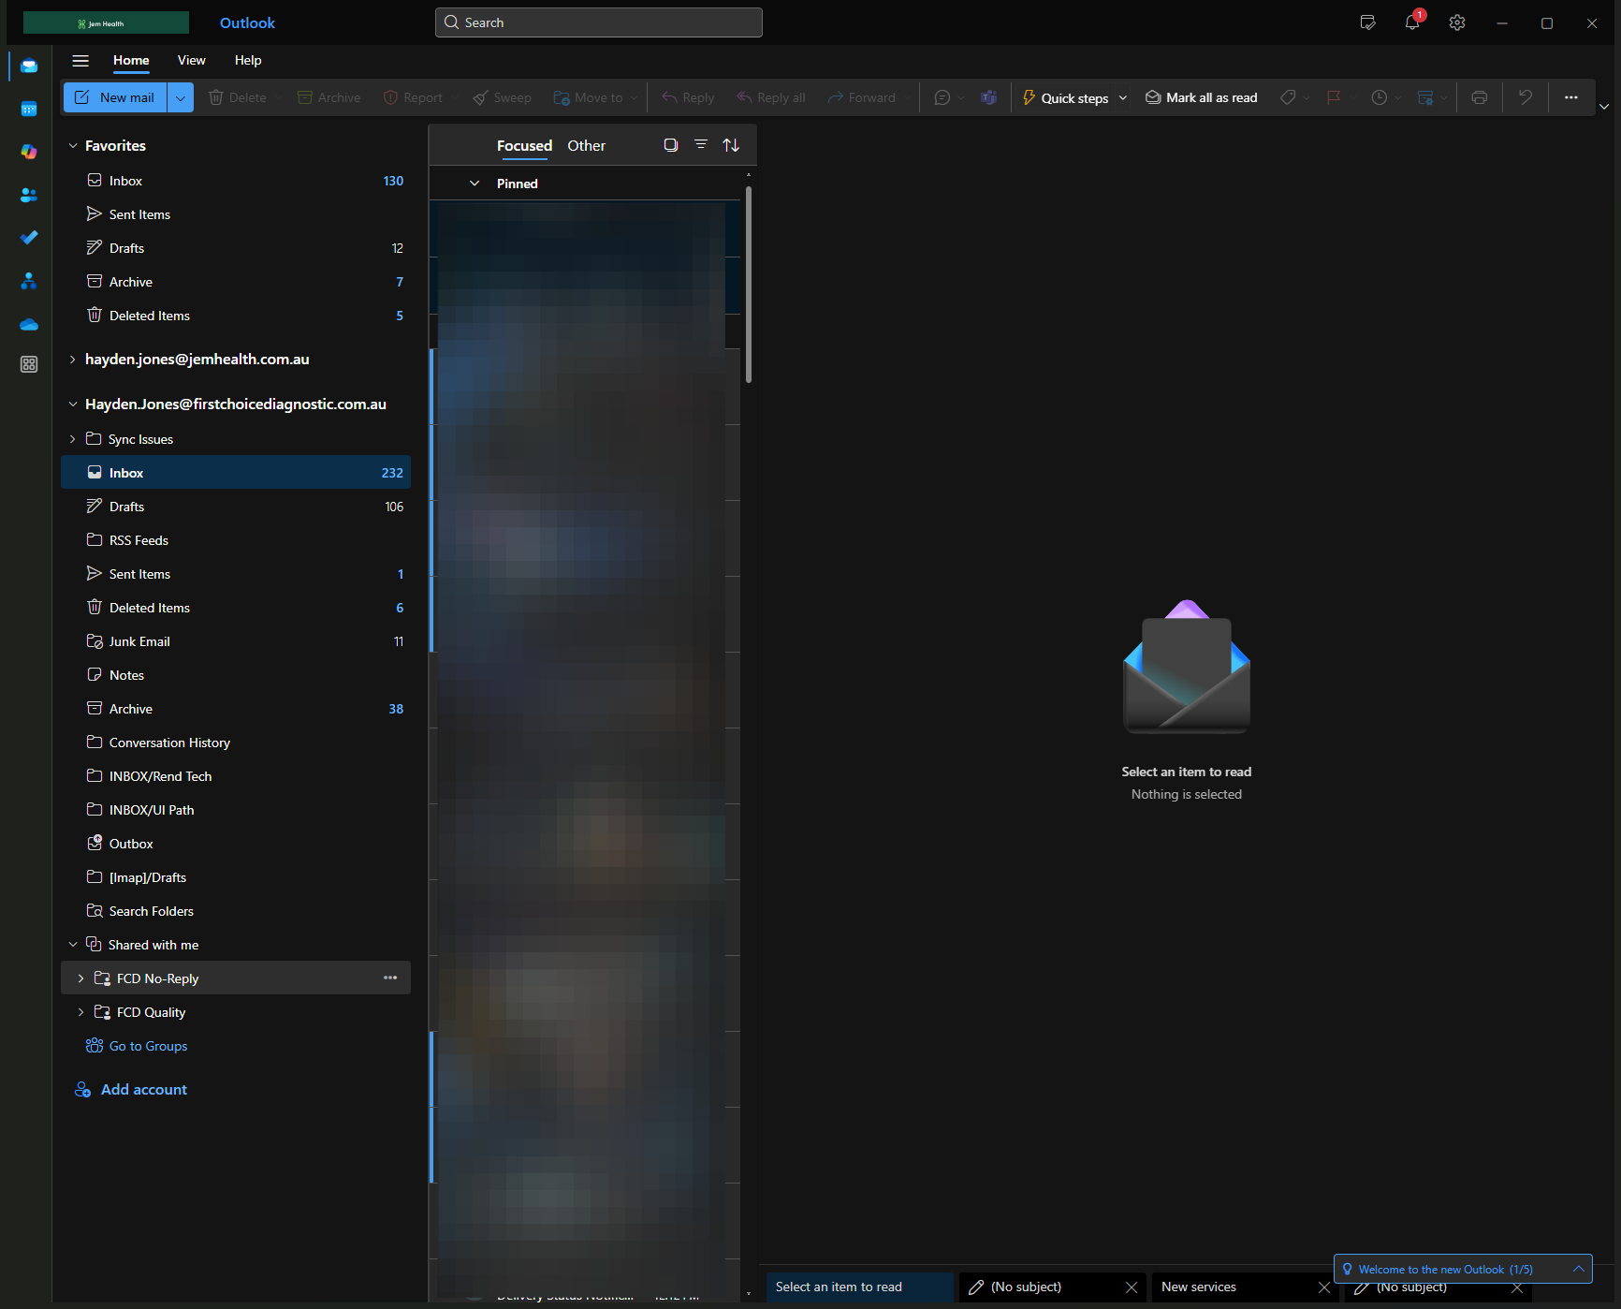The width and height of the screenshot is (1621, 1309).
Task: Open the More apps grid icon
Action: pyautogui.click(x=29, y=364)
